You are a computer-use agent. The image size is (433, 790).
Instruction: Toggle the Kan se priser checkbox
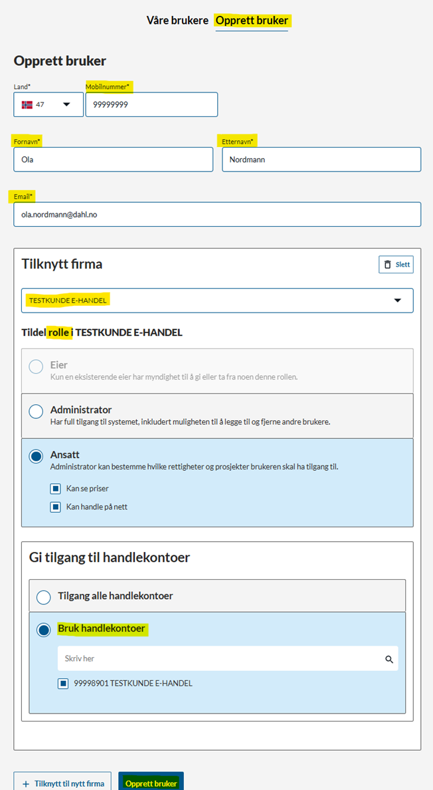click(56, 489)
